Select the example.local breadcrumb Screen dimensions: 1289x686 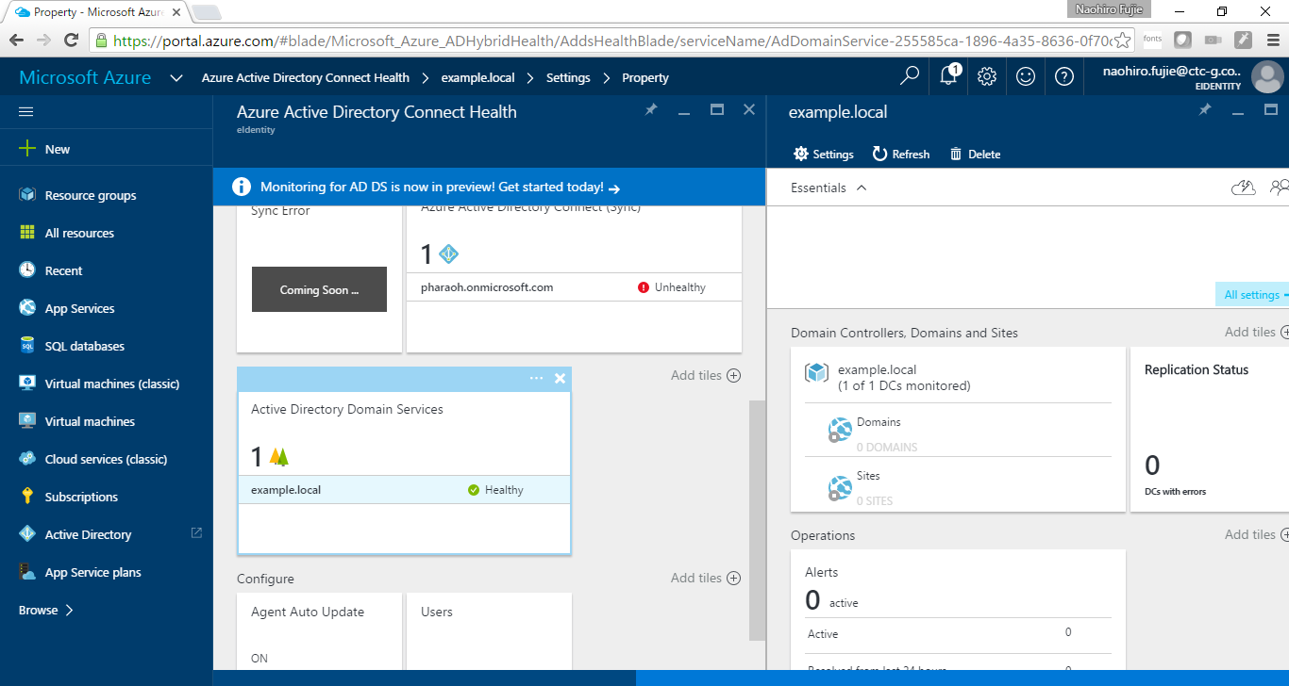pos(477,78)
